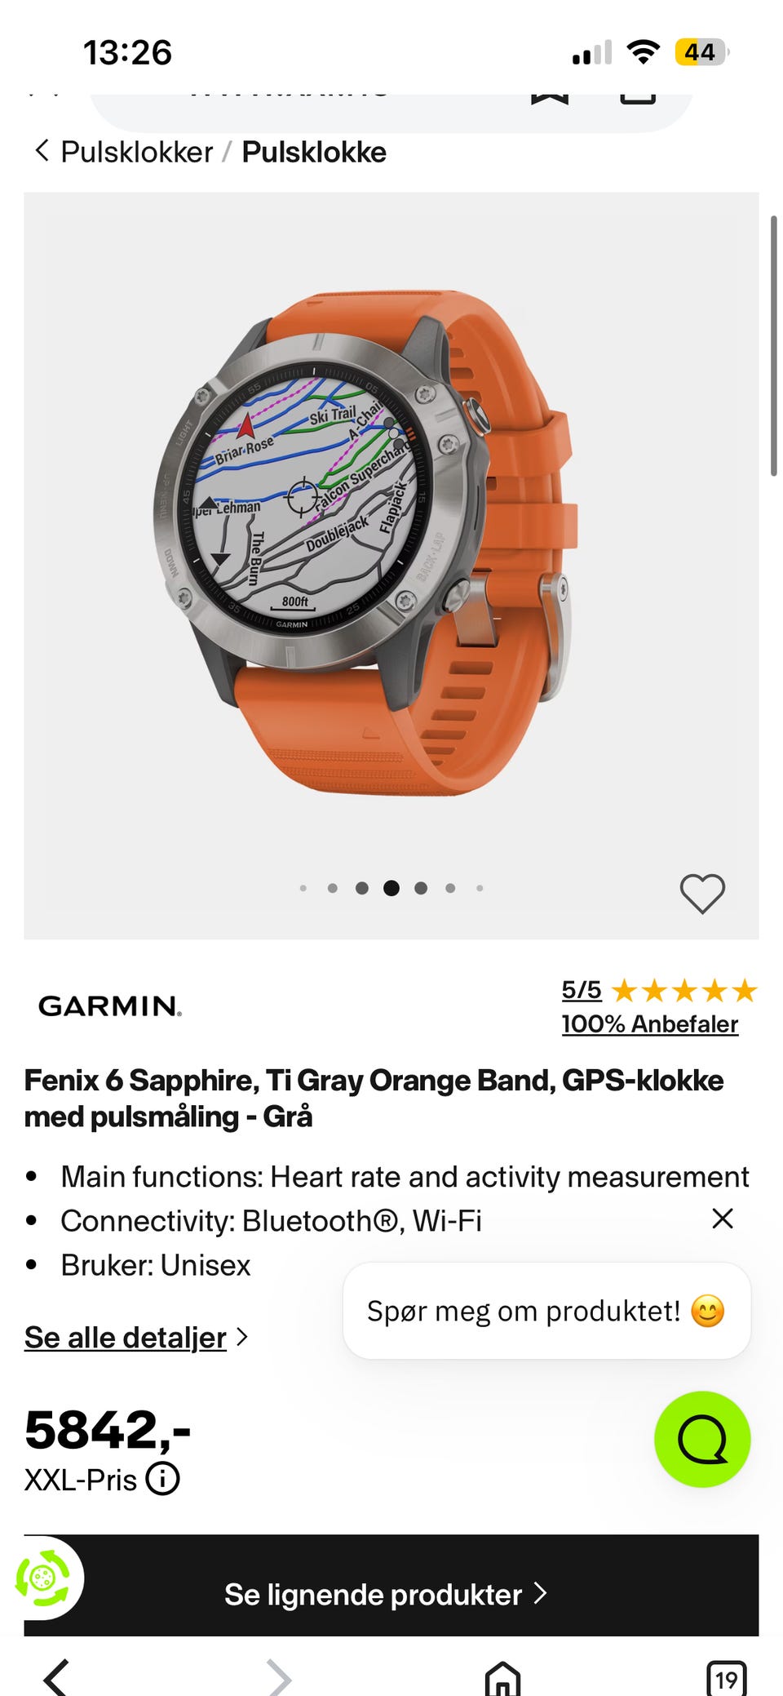The width and height of the screenshot is (783, 1696).
Task: Open the '100% Anbefaler' link
Action: click(650, 1023)
